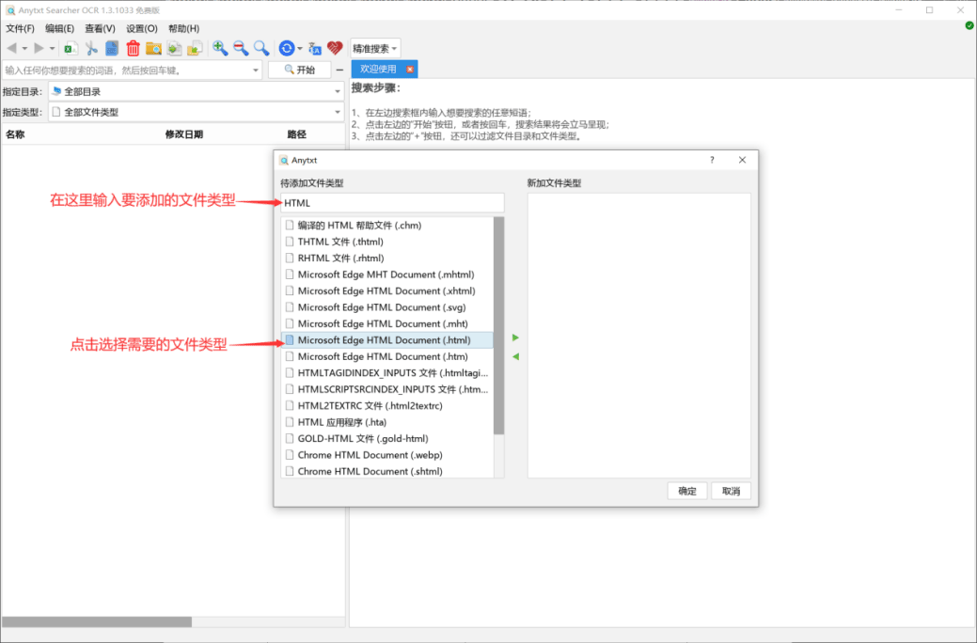
Task: Click the move-to-folder icon
Action: pyautogui.click(x=195, y=48)
